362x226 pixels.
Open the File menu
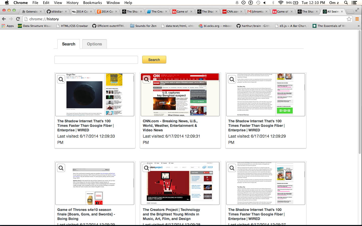pos(35,3)
